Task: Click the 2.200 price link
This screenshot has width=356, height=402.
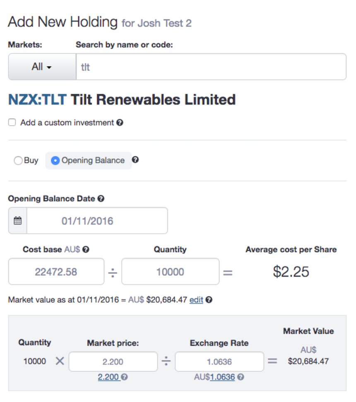Action: [109, 377]
